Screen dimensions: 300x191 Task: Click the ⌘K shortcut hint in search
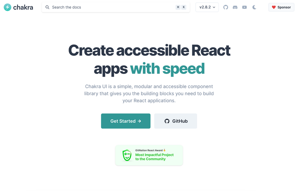pyautogui.click(x=181, y=7)
